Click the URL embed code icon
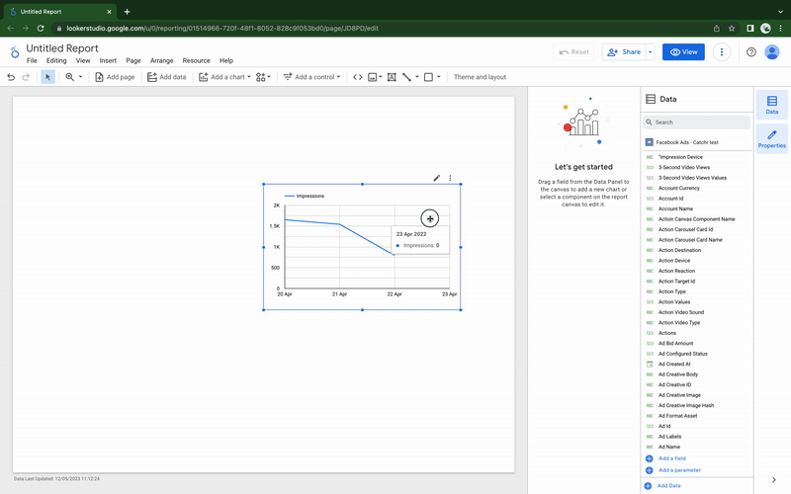791x494 pixels. [358, 77]
